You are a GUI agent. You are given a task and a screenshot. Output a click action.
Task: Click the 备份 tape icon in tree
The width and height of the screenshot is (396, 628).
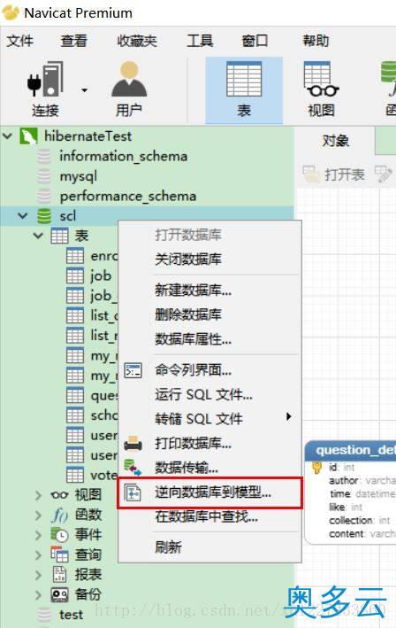(x=59, y=594)
